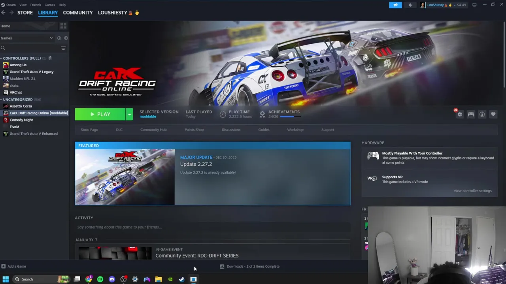Image resolution: width=506 pixels, height=284 pixels.
Task: Switch to the Community tab
Action: click(78, 13)
